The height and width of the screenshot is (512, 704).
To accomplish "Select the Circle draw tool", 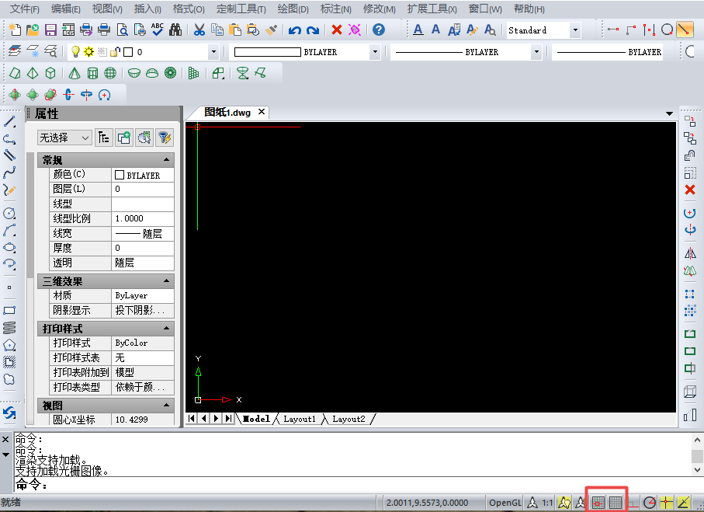I will tap(9, 213).
